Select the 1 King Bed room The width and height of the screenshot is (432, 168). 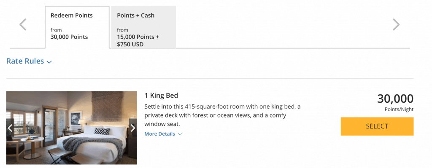coord(377,126)
